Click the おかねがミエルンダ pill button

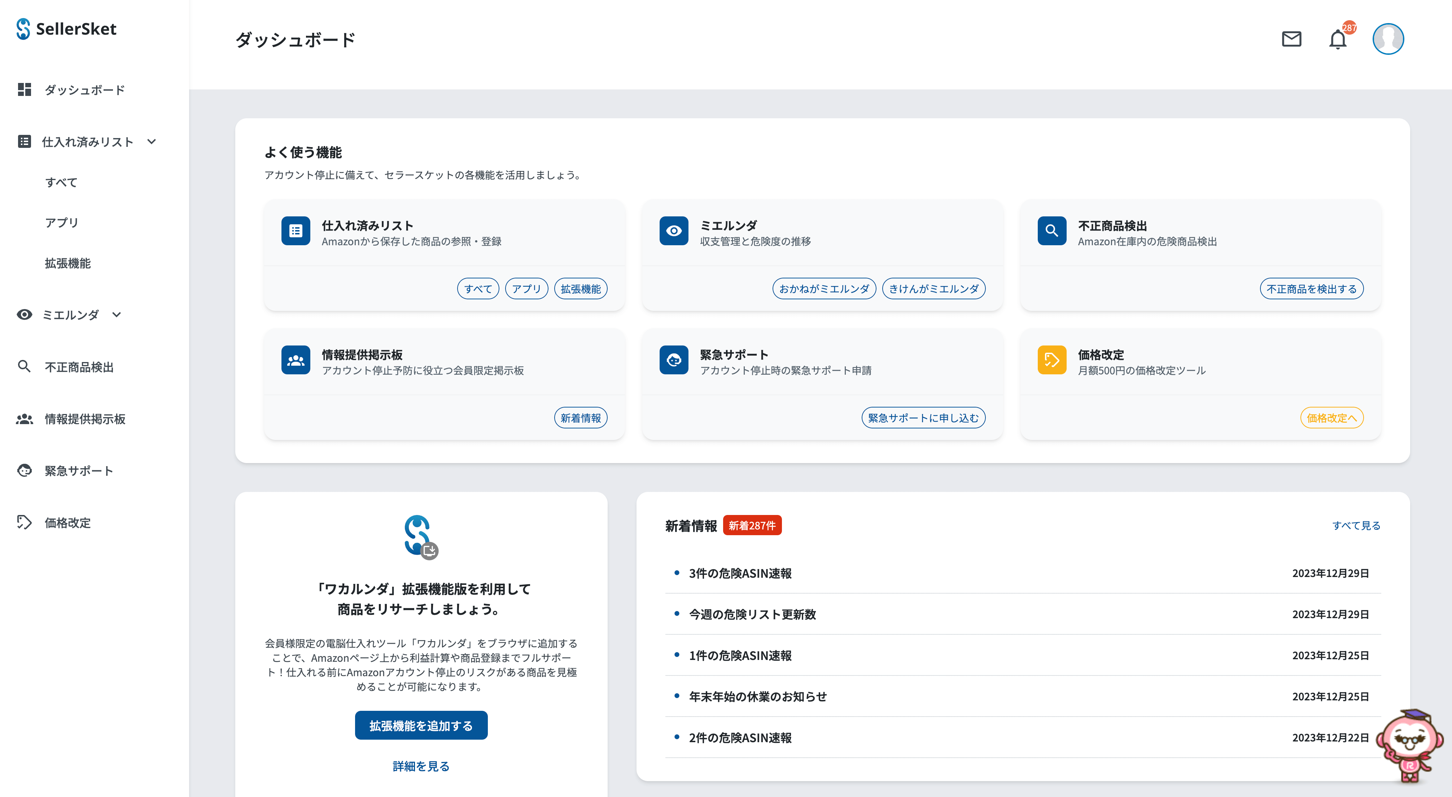823,289
